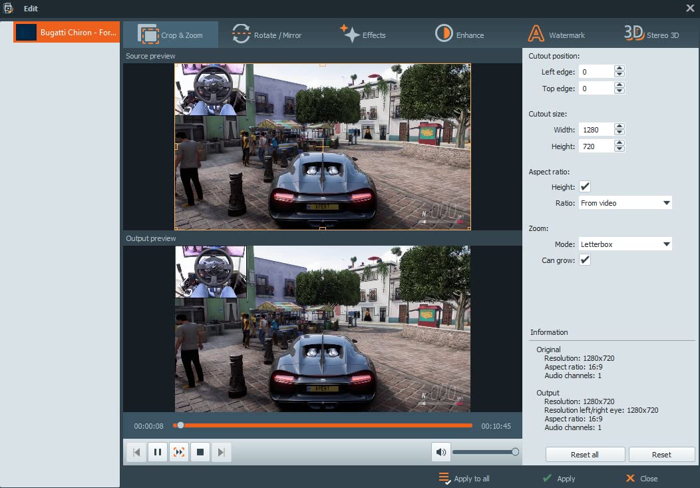Open the Crop & Zoom tab

[170, 35]
